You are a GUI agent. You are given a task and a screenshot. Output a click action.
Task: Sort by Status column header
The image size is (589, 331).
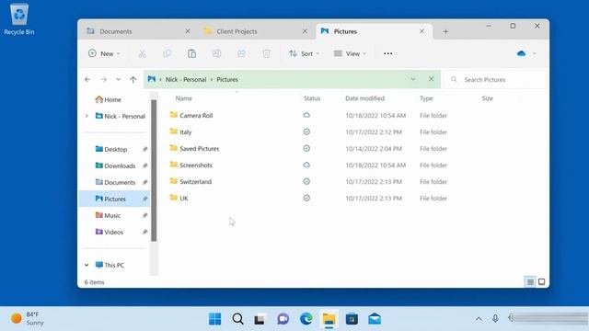coord(312,98)
